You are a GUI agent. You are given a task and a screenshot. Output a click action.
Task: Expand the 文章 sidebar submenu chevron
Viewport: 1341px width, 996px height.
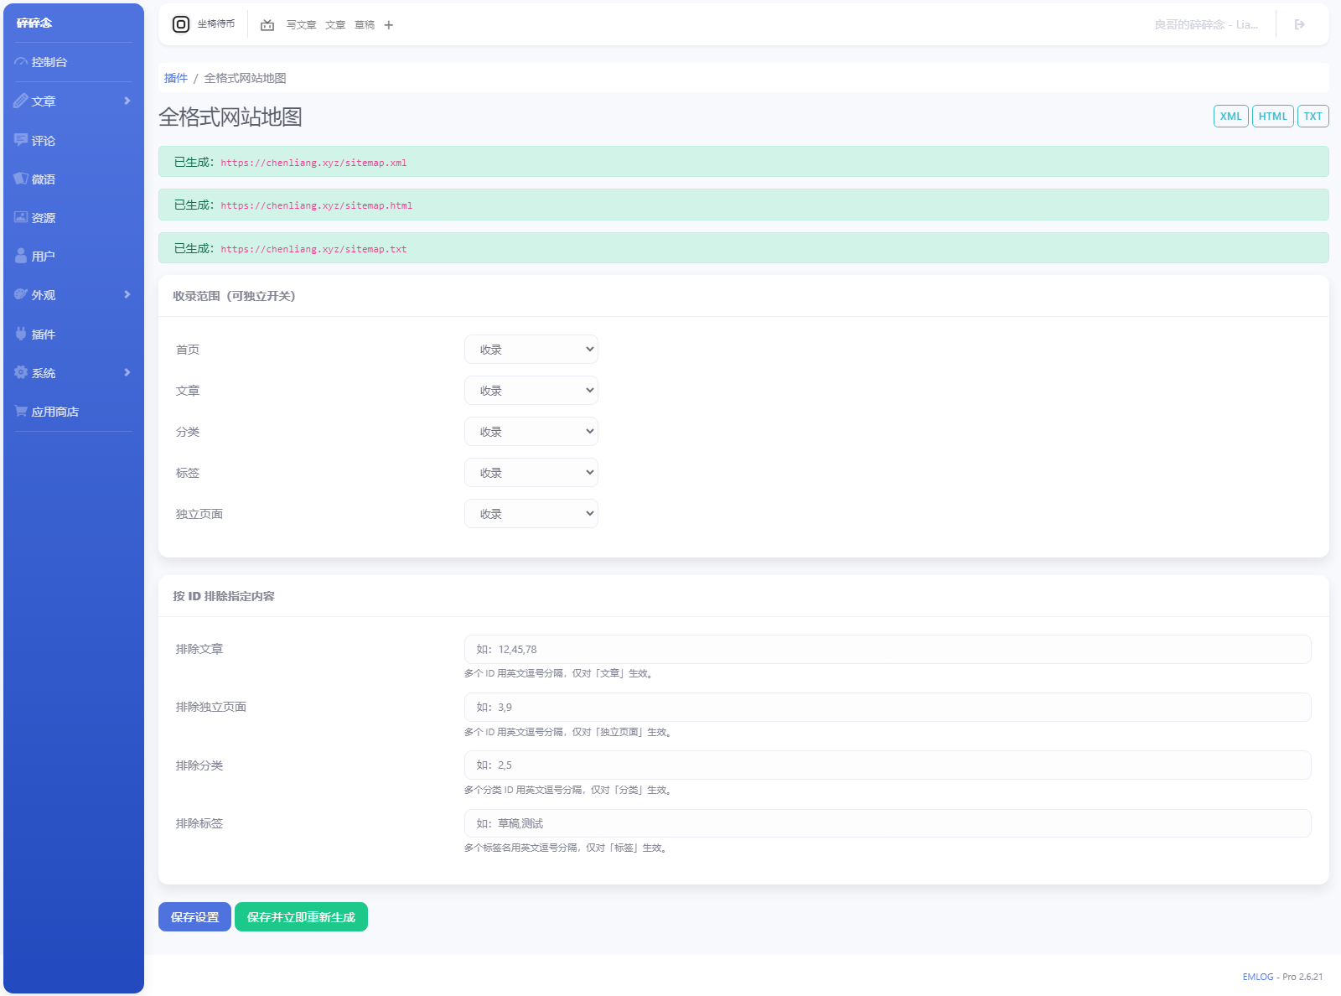point(127,101)
